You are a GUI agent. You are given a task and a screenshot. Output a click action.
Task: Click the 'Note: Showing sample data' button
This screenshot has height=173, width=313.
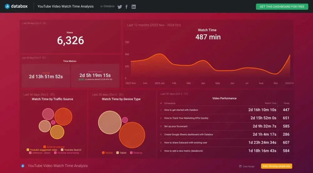[276, 166]
